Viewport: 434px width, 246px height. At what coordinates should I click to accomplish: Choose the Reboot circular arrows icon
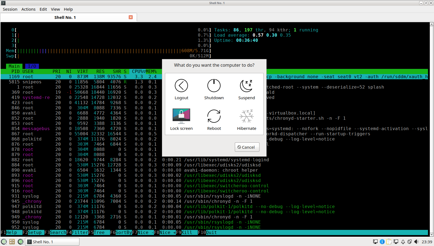pos(214,116)
